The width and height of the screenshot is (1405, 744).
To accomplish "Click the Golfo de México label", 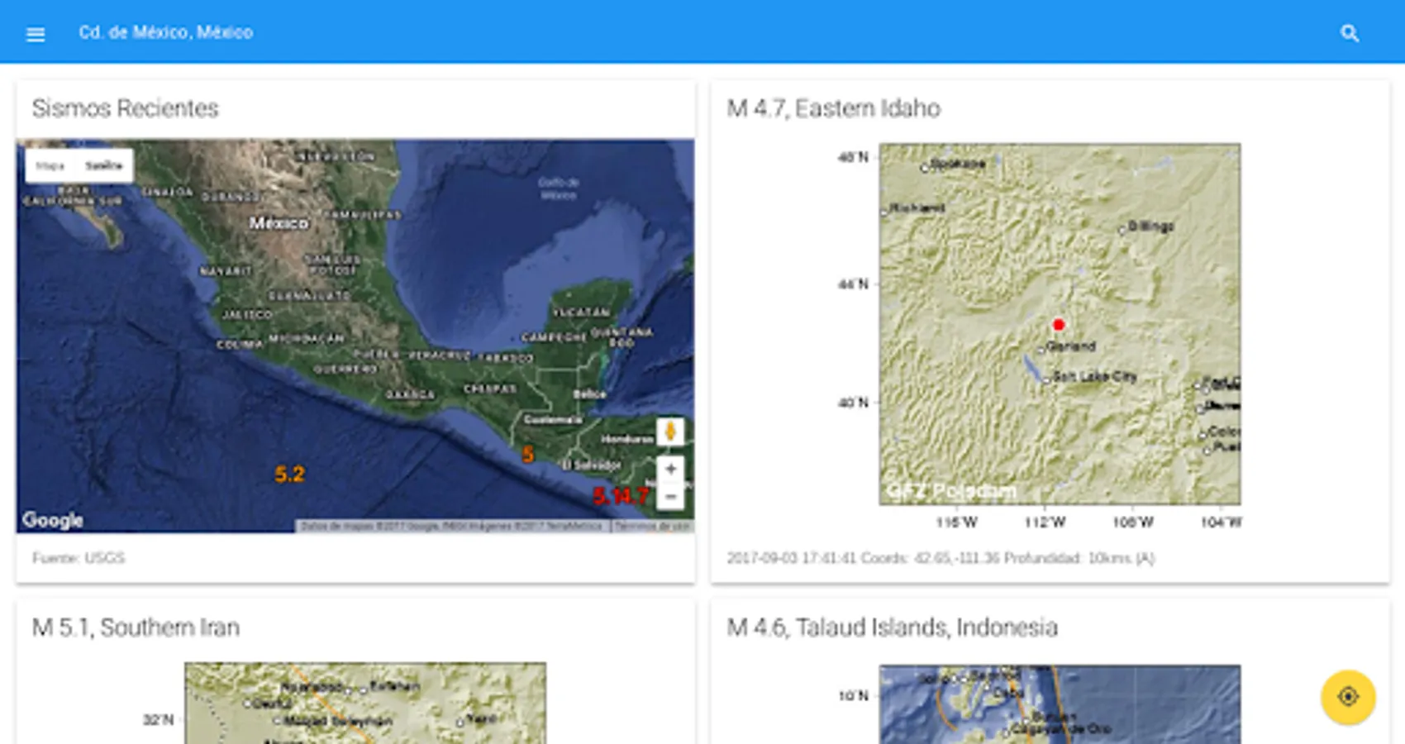I will tap(559, 188).
